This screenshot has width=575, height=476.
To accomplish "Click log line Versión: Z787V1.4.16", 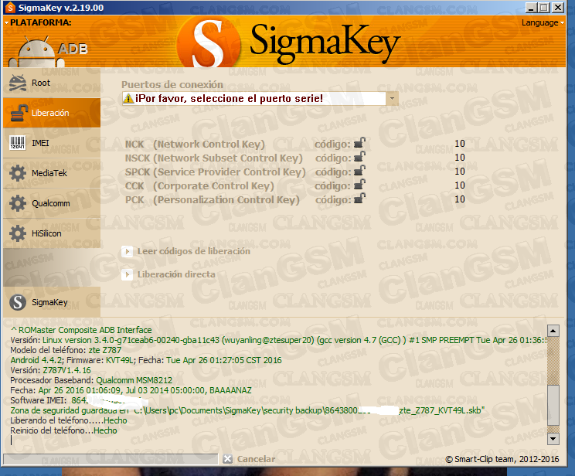I will (x=50, y=370).
